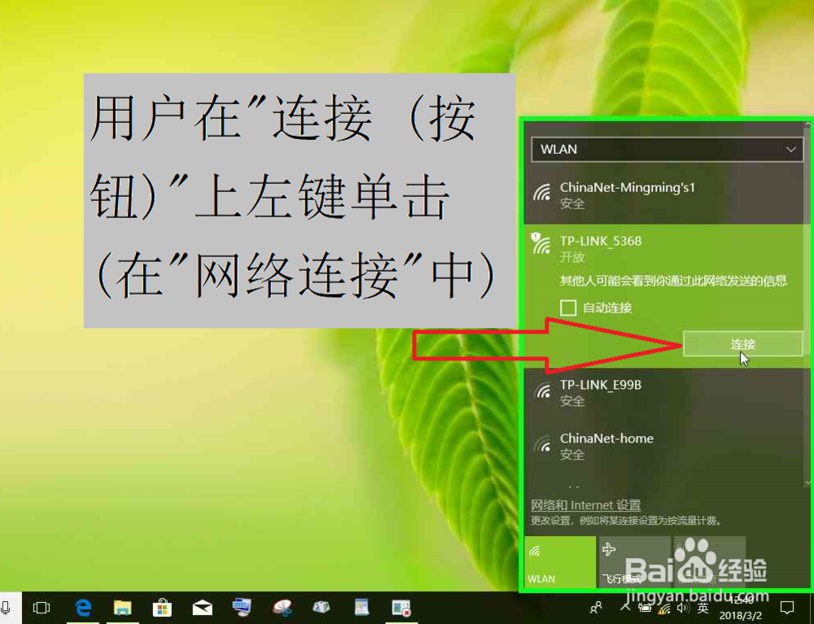The width and height of the screenshot is (814, 624).
Task: Open the 网络和 Internet 设置 link
Action: pos(585,505)
